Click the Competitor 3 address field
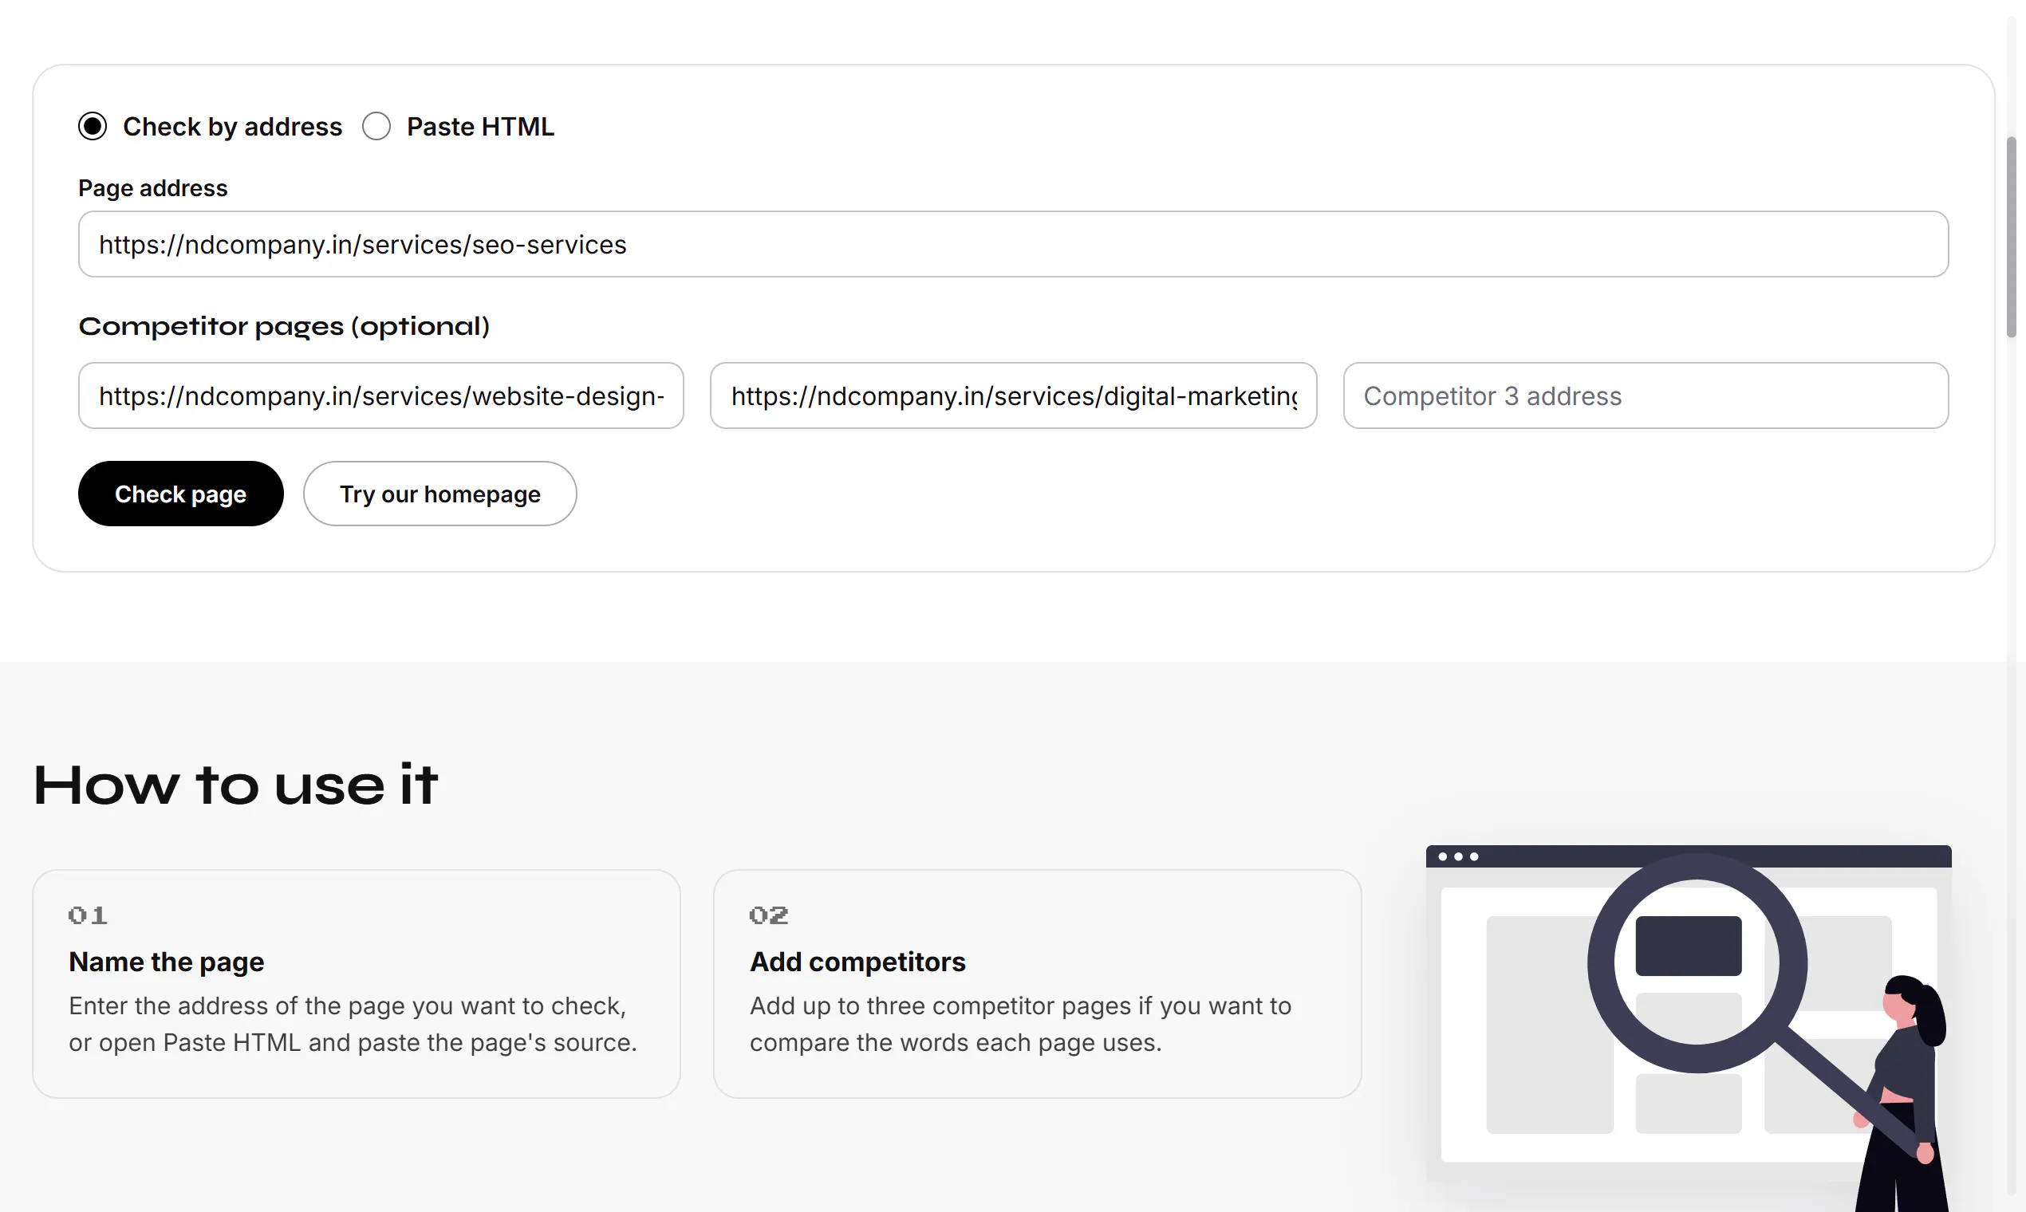 (x=1646, y=395)
